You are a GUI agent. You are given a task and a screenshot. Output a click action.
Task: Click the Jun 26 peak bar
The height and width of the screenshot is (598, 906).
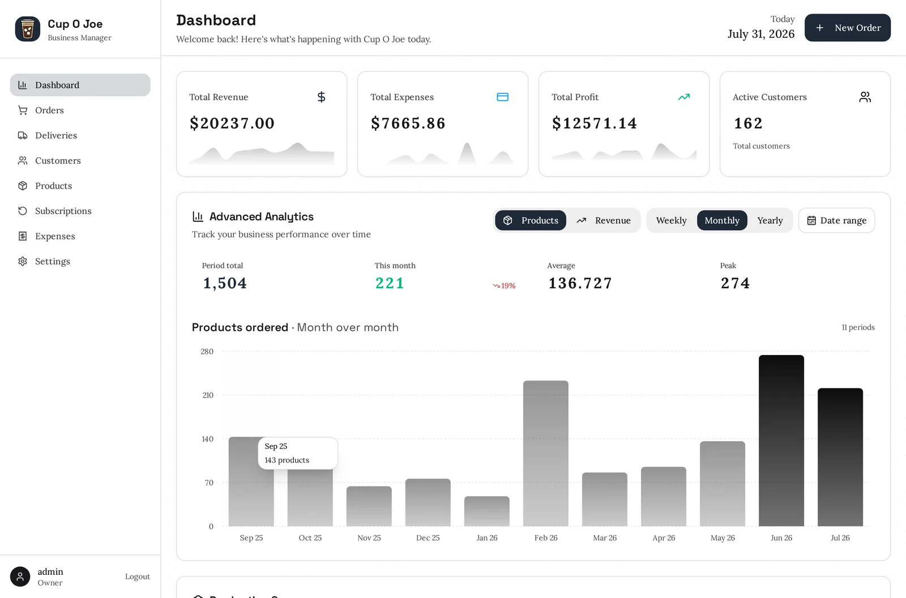pyautogui.click(x=781, y=441)
